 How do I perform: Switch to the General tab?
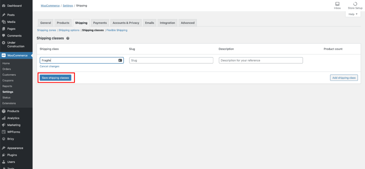click(46, 23)
